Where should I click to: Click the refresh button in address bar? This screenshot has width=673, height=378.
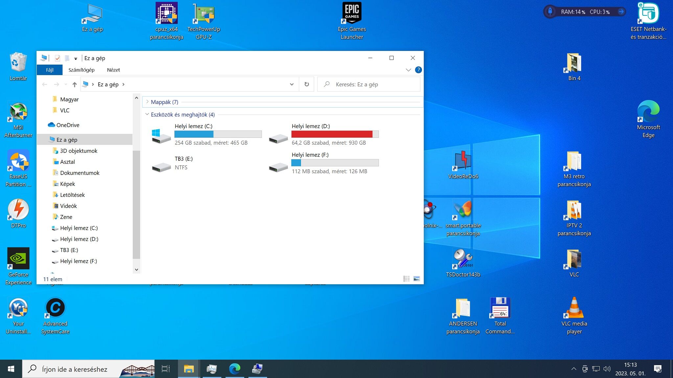point(307,84)
